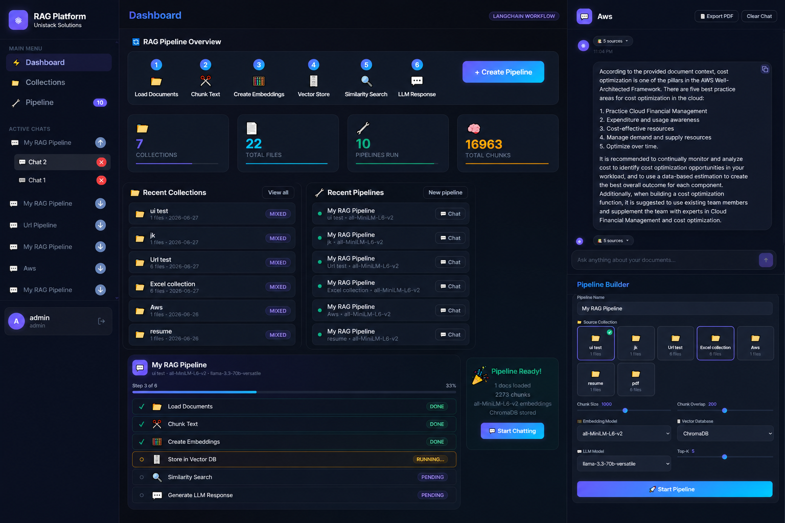The image size is (785, 523).
Task: Open the Aws row in Recent Collections
Action: pos(212,311)
